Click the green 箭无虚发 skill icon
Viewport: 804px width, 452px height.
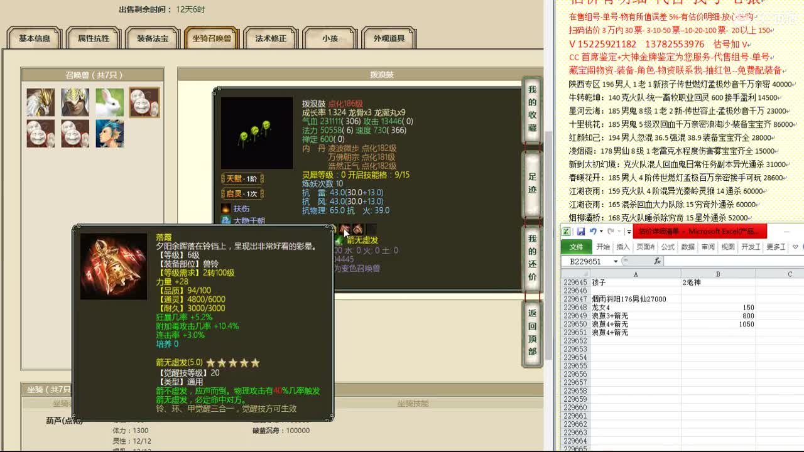(x=339, y=240)
